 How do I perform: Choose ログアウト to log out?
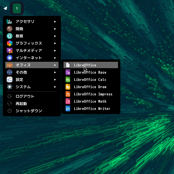point(25,96)
